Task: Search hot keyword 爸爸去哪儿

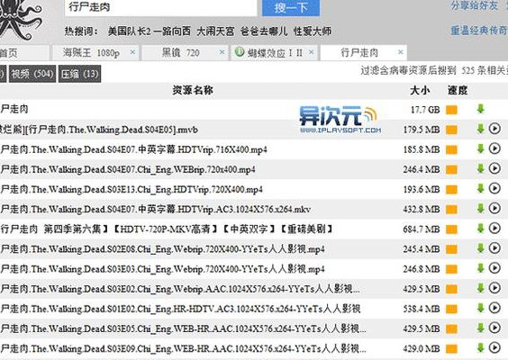Action: 264,31
